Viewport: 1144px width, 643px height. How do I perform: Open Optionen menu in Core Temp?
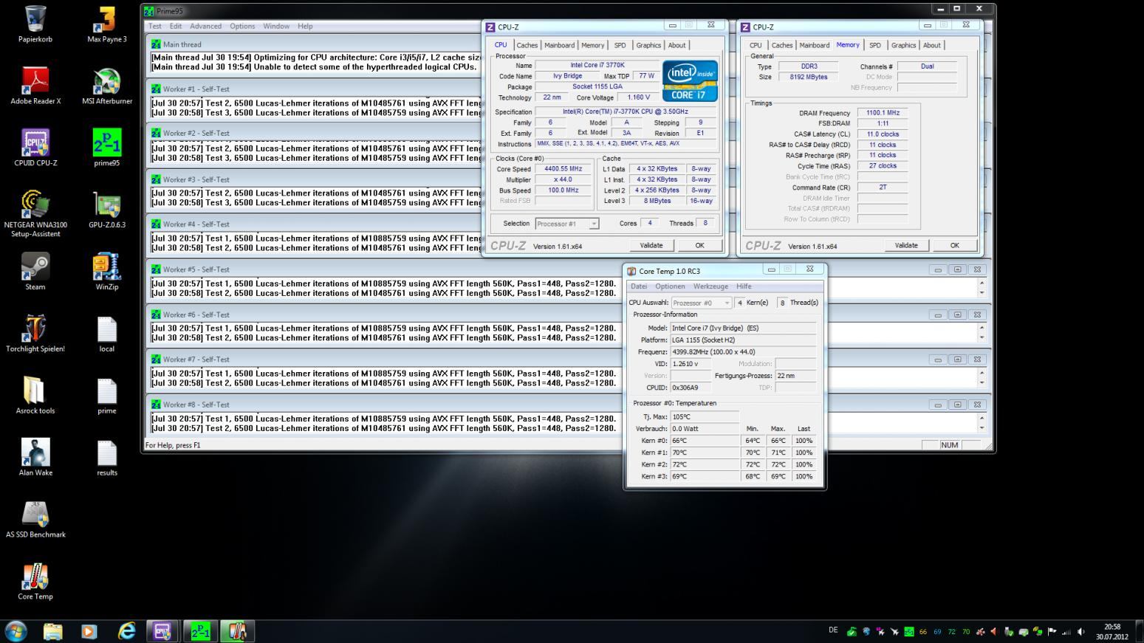670,286
